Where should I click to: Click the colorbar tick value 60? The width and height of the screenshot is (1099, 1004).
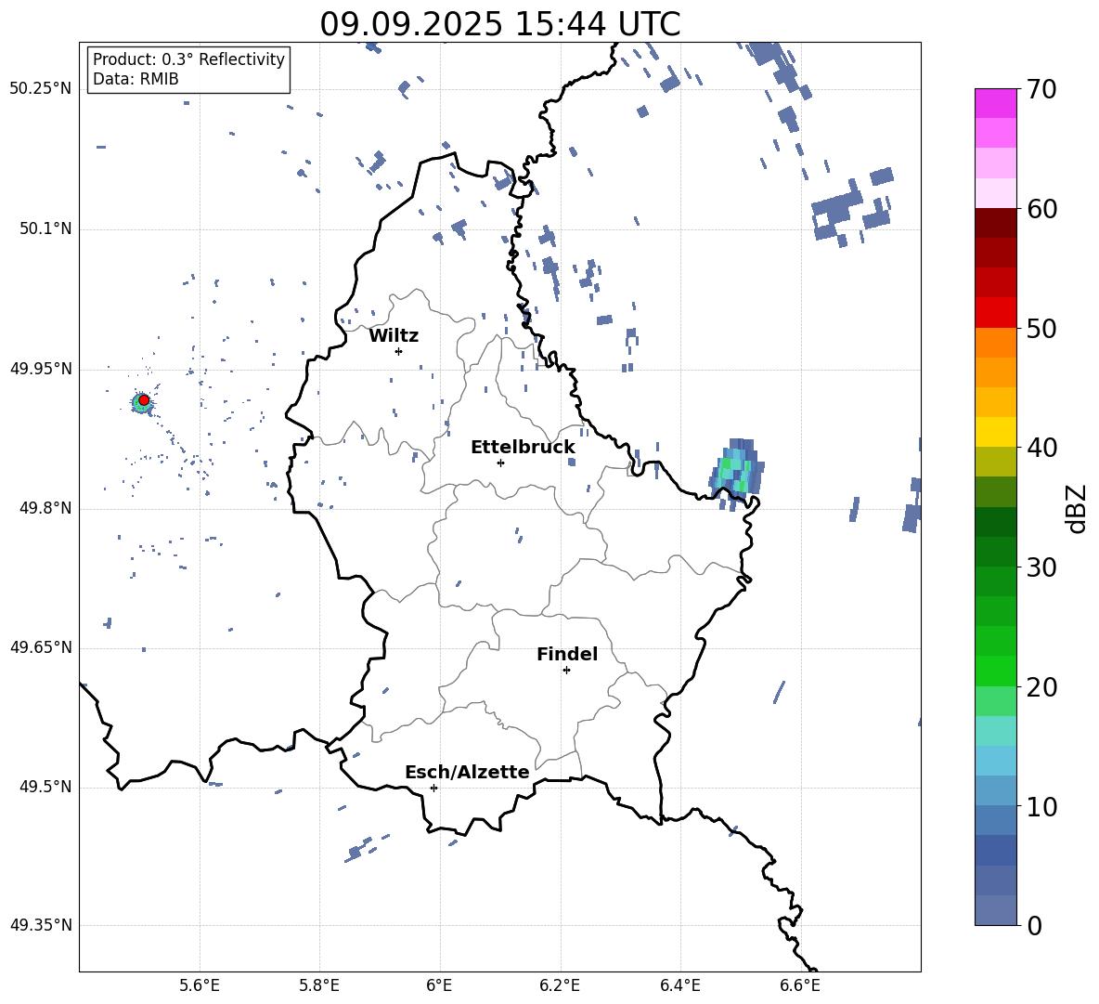pyautogui.click(x=1041, y=209)
